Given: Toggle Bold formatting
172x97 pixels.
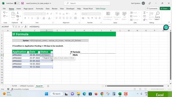Looking at the screenshot, I should click(25, 18).
